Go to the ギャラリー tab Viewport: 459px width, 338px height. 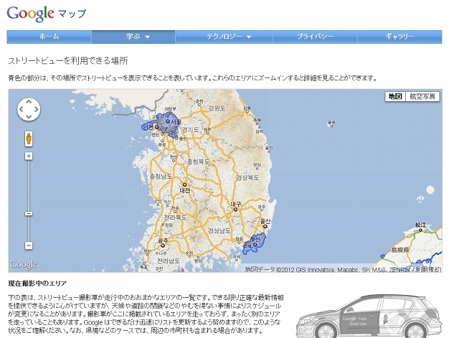pos(399,37)
